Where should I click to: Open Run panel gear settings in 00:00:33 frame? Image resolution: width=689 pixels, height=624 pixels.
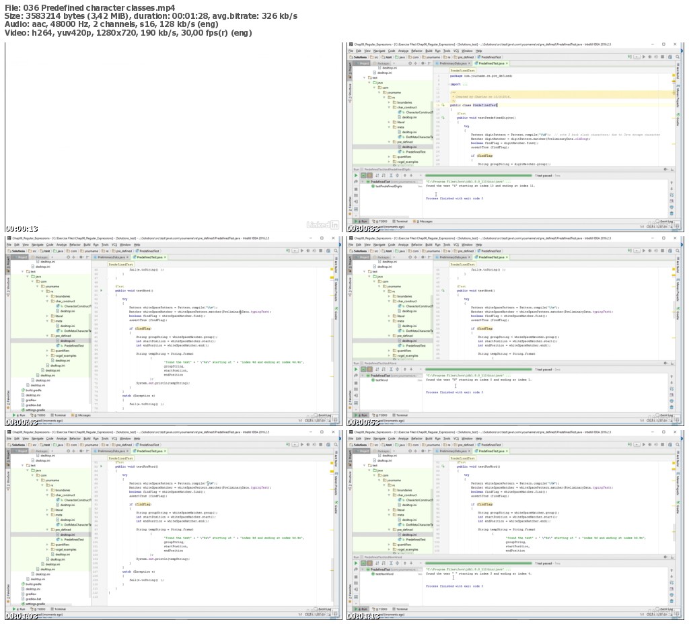pyautogui.click(x=665, y=169)
